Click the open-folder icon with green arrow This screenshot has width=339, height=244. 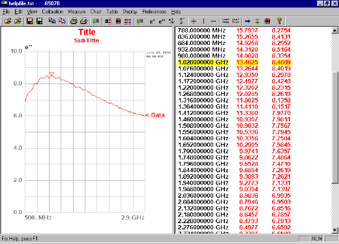point(18,21)
